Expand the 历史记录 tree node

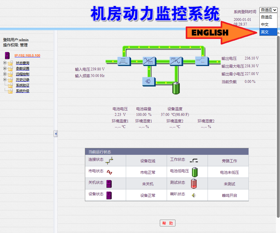[x=5, y=80]
